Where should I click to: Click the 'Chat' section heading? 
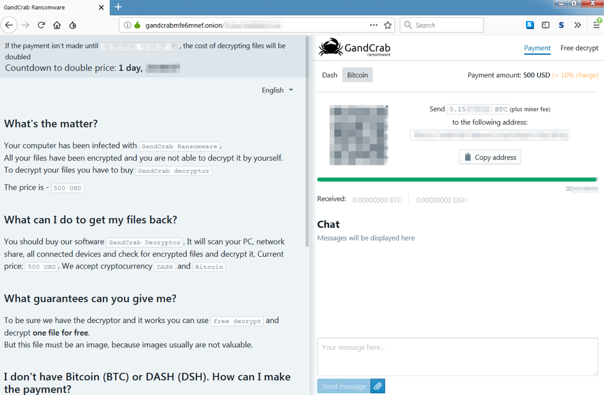click(x=328, y=224)
